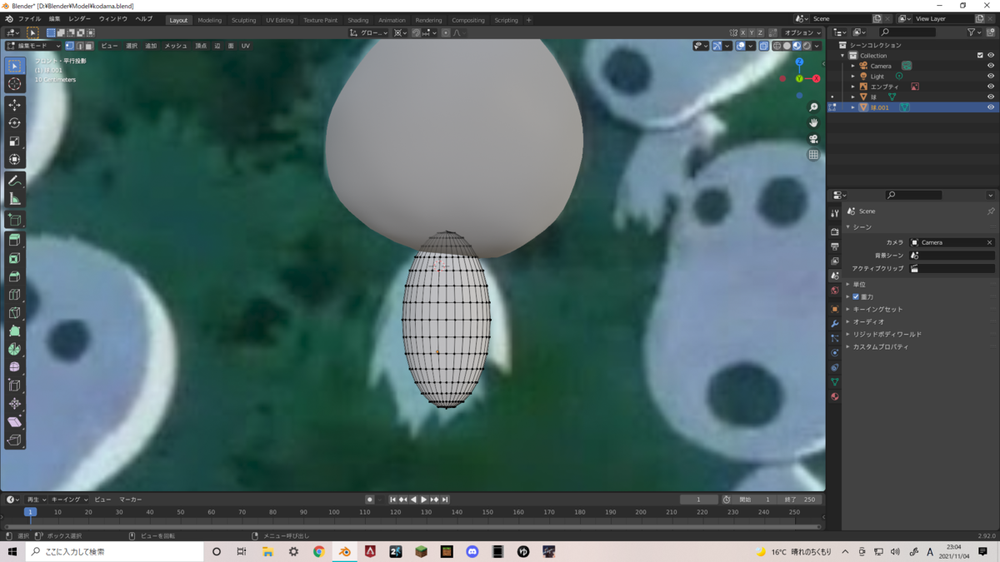Hide the Light object in outliner

[x=991, y=76]
